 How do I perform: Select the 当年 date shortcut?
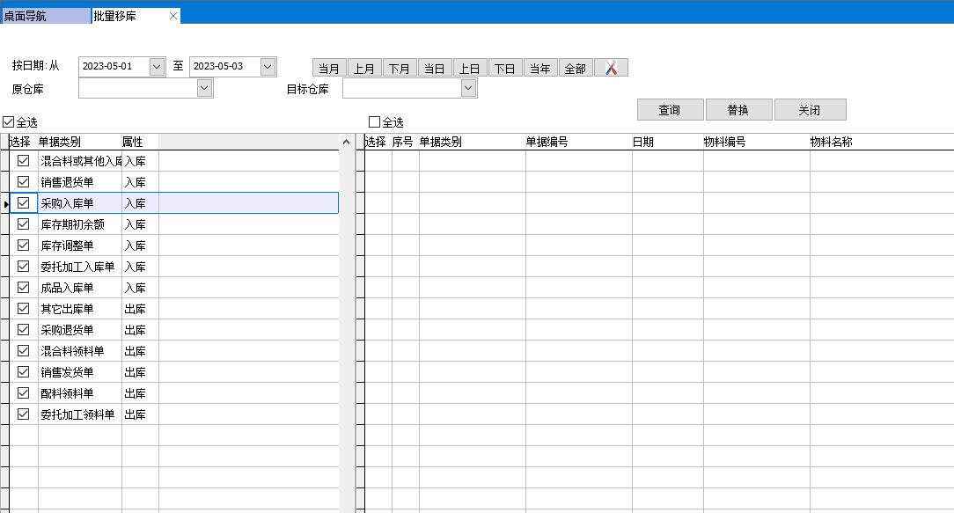(540, 69)
